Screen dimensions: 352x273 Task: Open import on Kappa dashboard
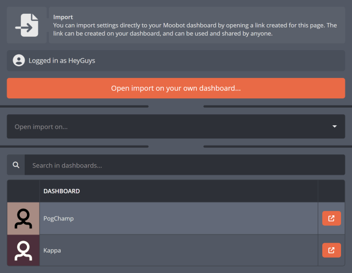(331, 250)
